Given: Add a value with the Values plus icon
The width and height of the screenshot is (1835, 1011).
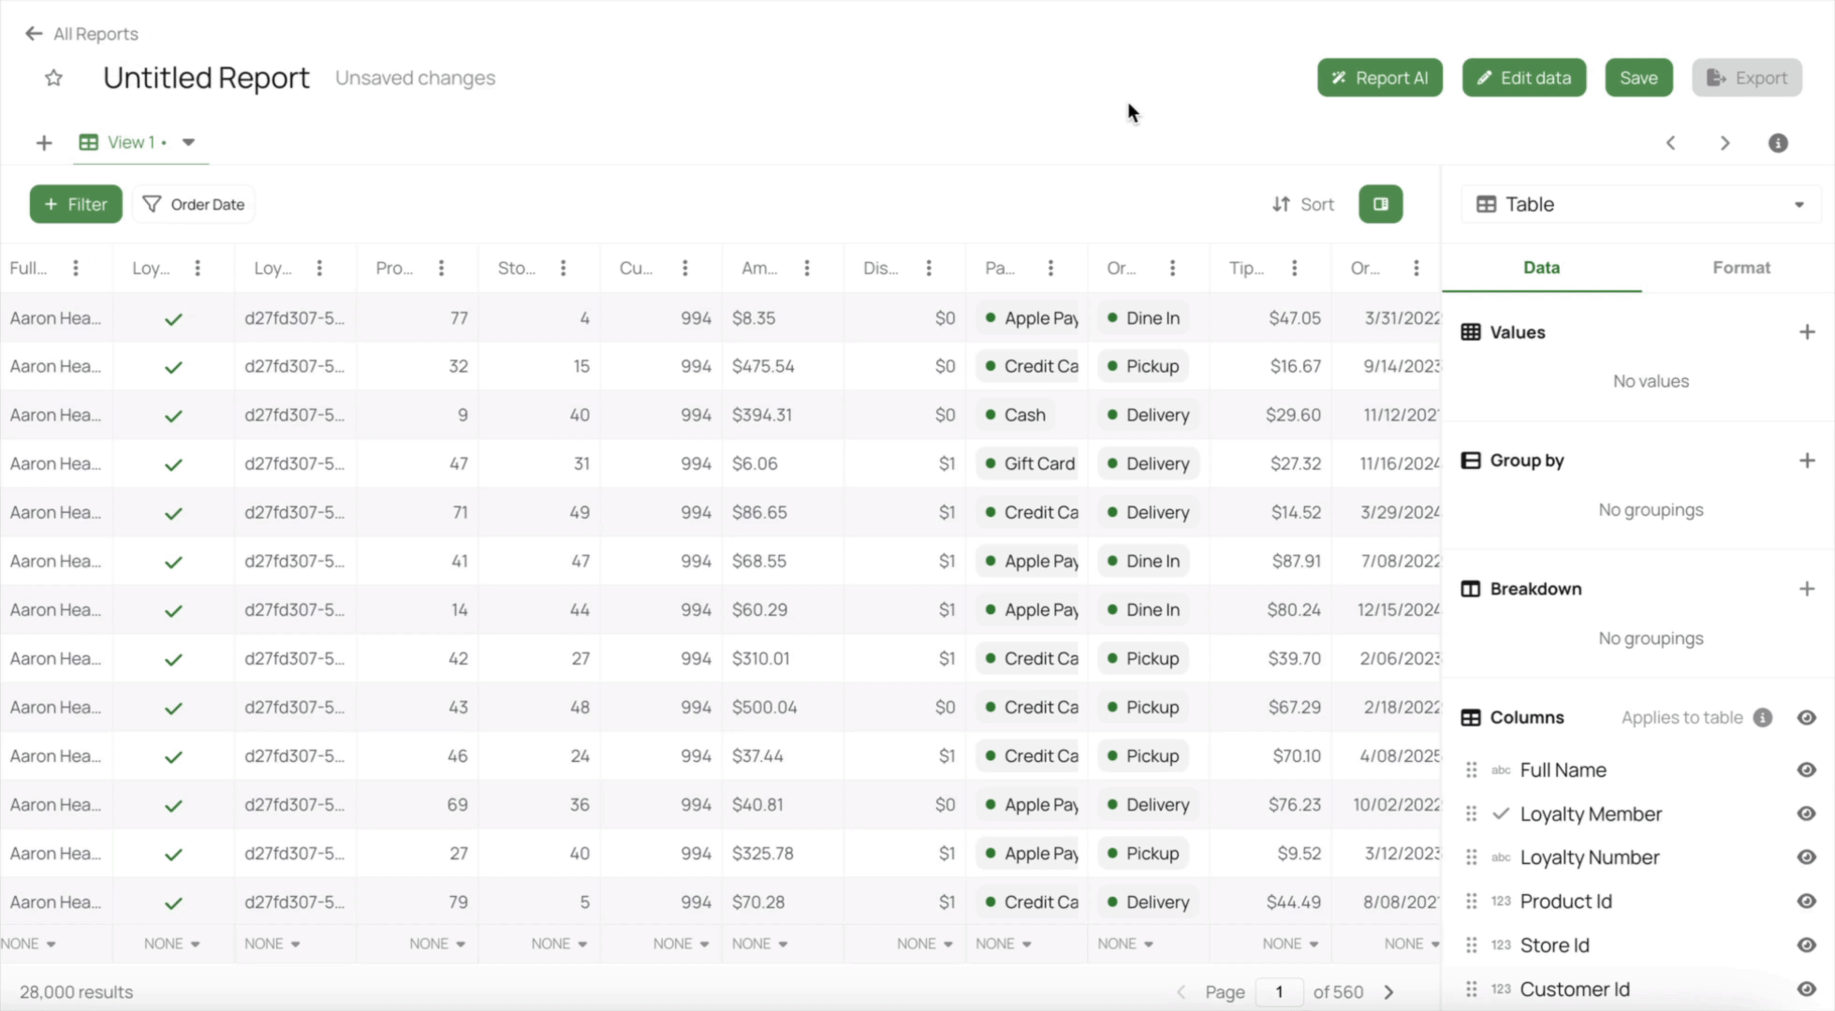Looking at the screenshot, I should [x=1807, y=332].
